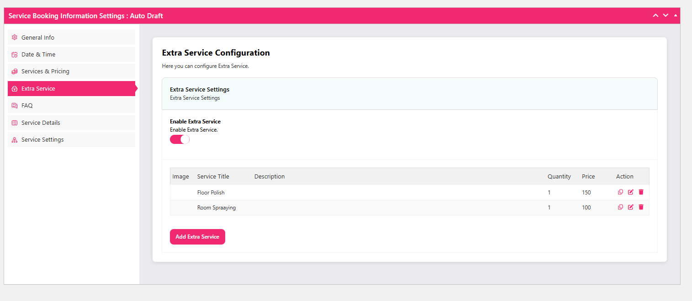
Task: Switch to Services & Pricing tab
Action: [x=45, y=71]
